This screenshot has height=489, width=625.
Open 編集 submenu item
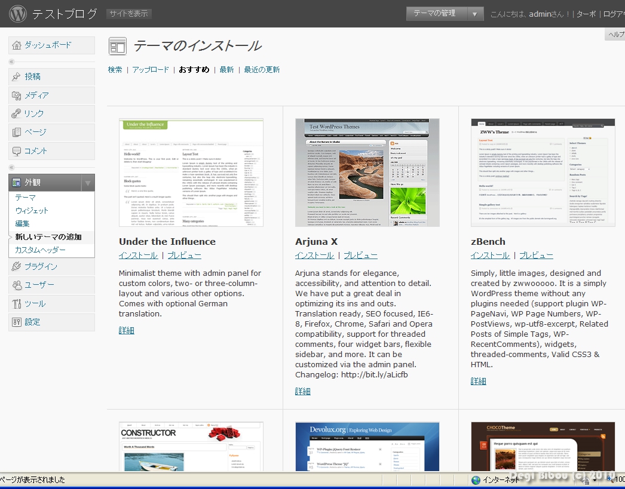pos(22,224)
